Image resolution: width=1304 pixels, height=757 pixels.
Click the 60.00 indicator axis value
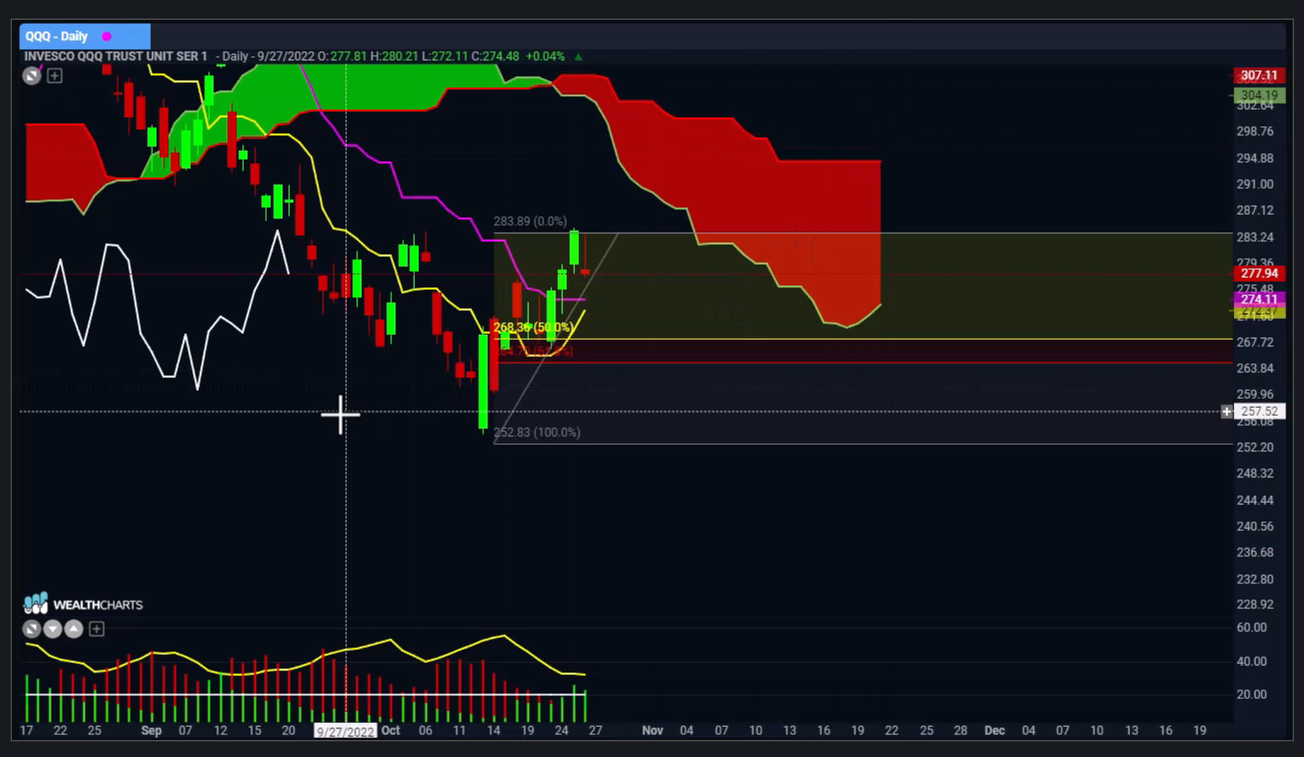(1251, 627)
